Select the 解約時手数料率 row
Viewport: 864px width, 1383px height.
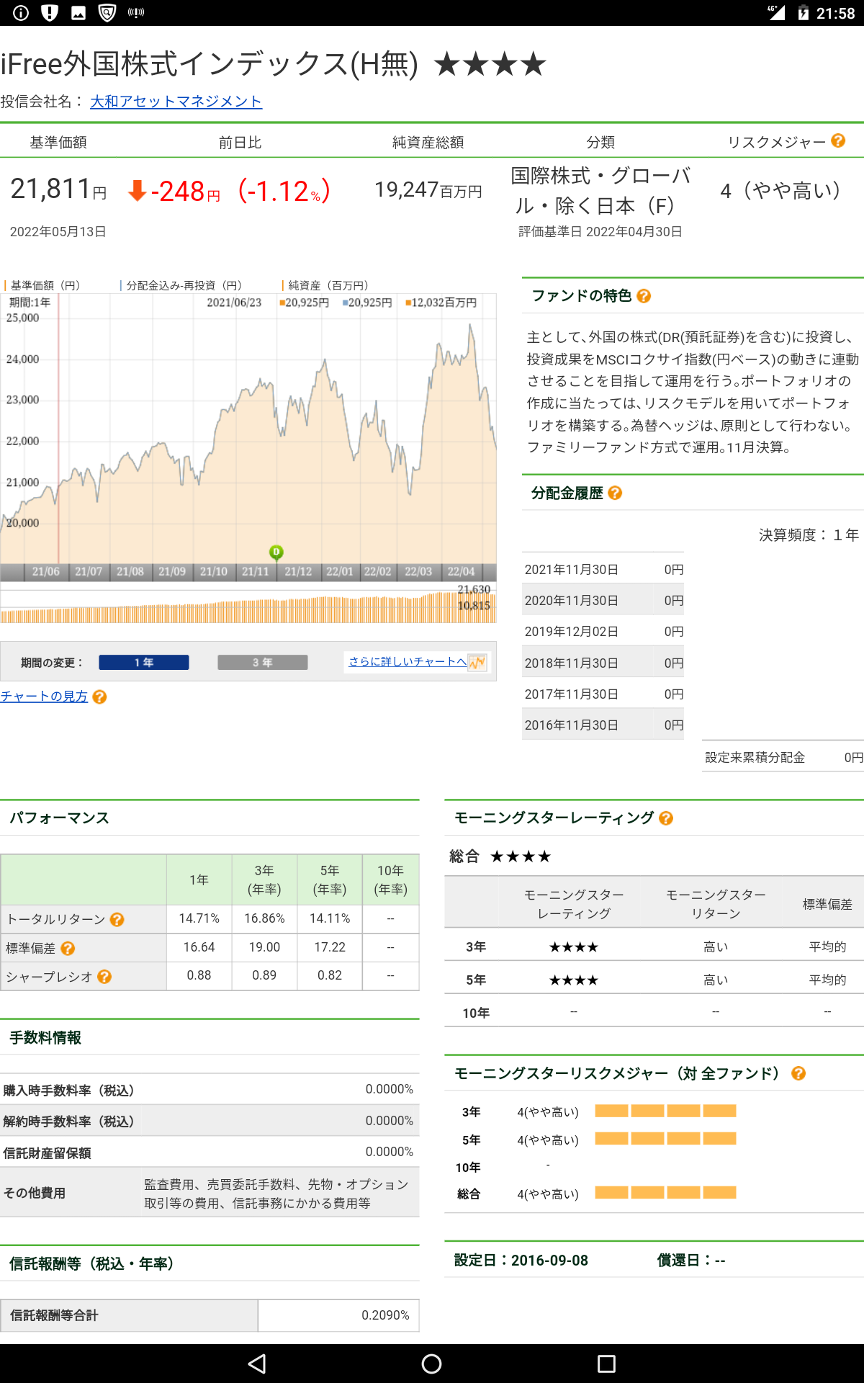click(210, 1121)
